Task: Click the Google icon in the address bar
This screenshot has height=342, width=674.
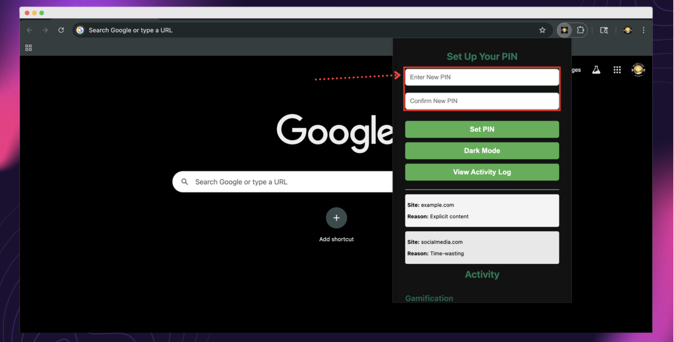Action: click(x=80, y=30)
